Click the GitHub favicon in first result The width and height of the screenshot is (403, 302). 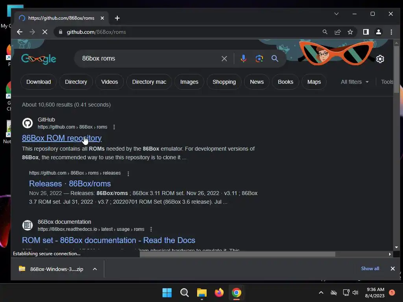coord(28,123)
